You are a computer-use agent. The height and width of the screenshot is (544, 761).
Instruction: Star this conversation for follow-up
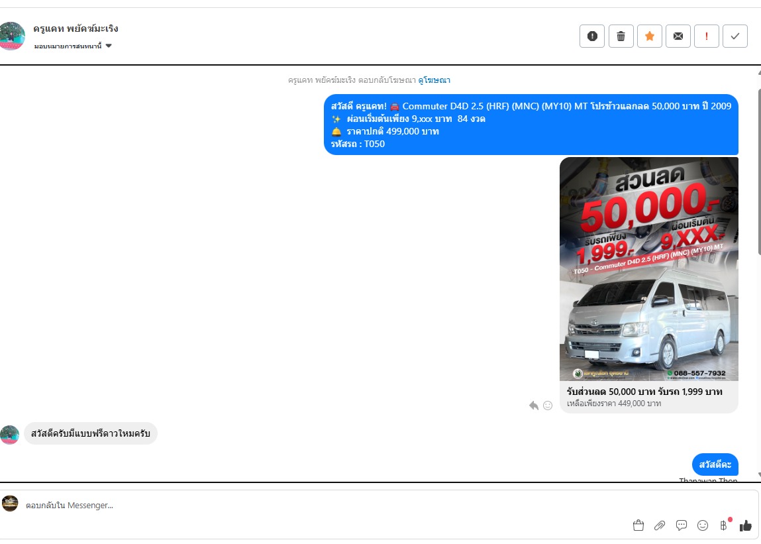(649, 36)
